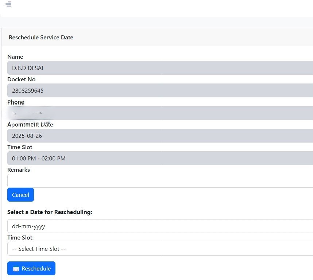This screenshot has width=313, height=280.
Task: Click the calendar icon on the Reschedule button
Action: coord(16,269)
